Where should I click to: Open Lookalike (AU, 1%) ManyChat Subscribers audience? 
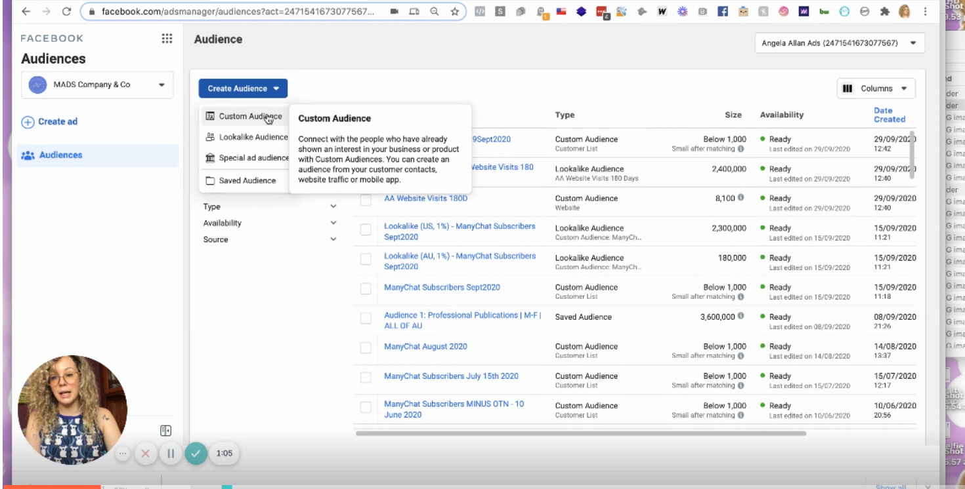coord(460,261)
